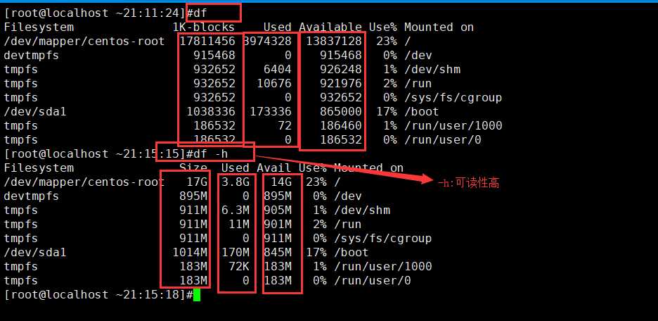Click the used value 11M
Image resolution: width=658 pixels, height=321 pixels.
(239, 225)
